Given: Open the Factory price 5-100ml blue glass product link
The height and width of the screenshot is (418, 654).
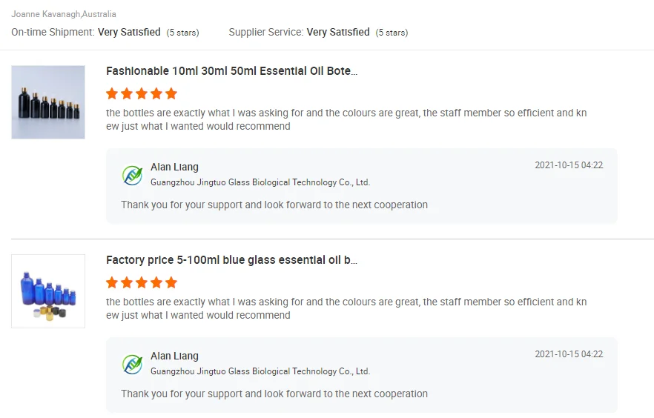Looking at the screenshot, I should (x=231, y=260).
